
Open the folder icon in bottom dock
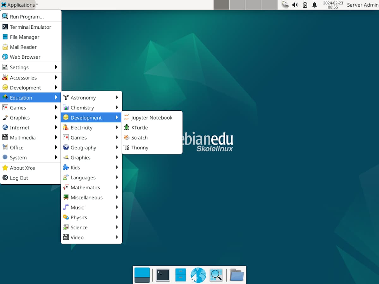(236, 275)
